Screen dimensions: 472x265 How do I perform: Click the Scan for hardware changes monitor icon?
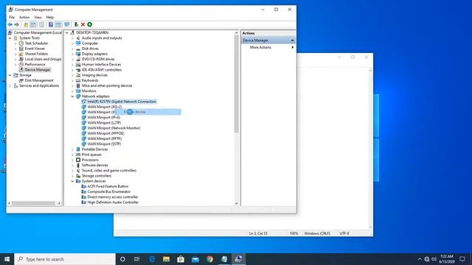click(x=67, y=24)
